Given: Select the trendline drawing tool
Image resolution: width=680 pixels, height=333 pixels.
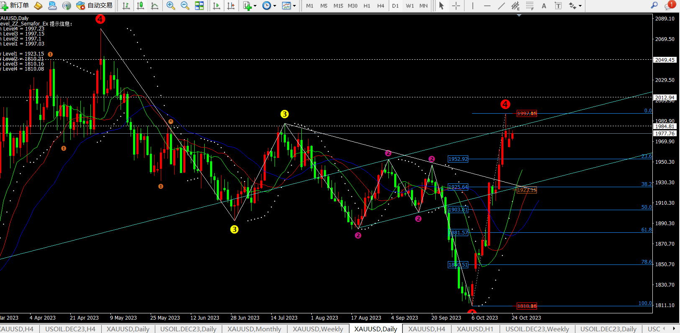Looking at the screenshot, I should [x=501, y=5].
